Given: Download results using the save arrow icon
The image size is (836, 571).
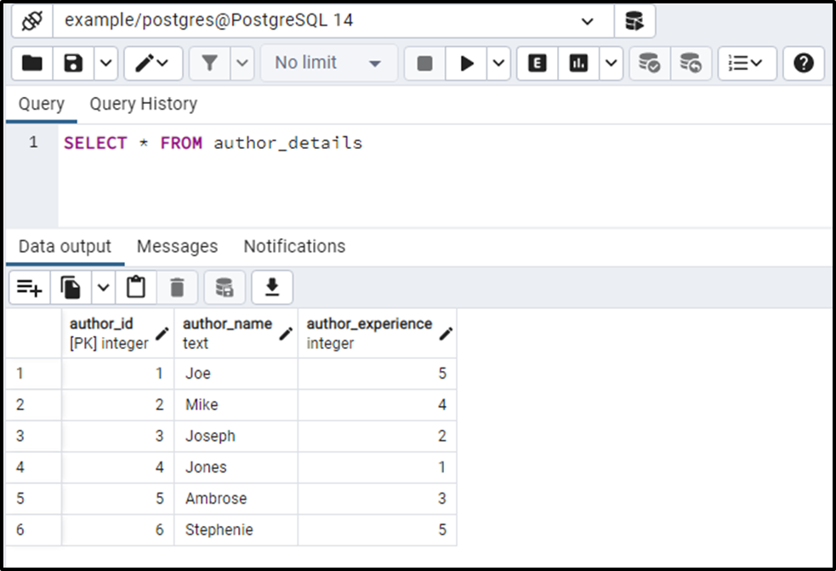Looking at the screenshot, I should coord(272,288).
